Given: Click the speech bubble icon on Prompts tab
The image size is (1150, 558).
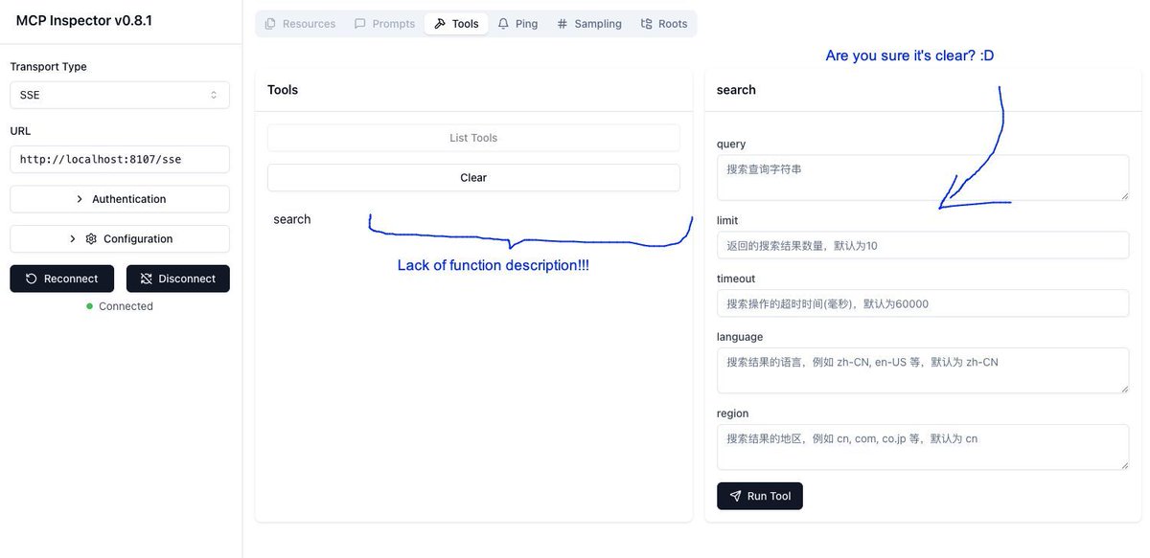Looking at the screenshot, I should click(x=360, y=24).
